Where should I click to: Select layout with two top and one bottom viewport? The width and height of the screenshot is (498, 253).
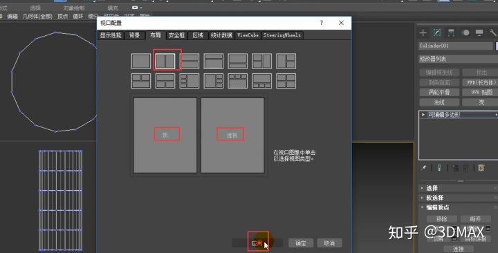pyautogui.click(x=141, y=81)
